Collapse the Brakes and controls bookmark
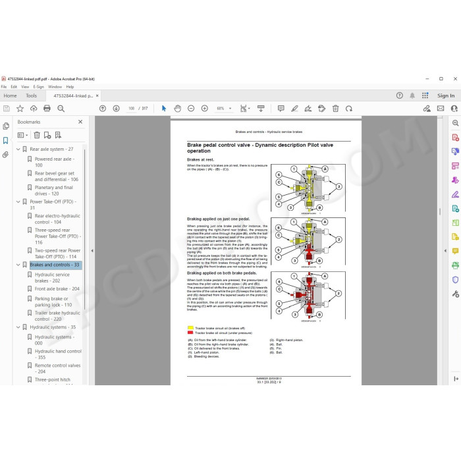 (18, 265)
